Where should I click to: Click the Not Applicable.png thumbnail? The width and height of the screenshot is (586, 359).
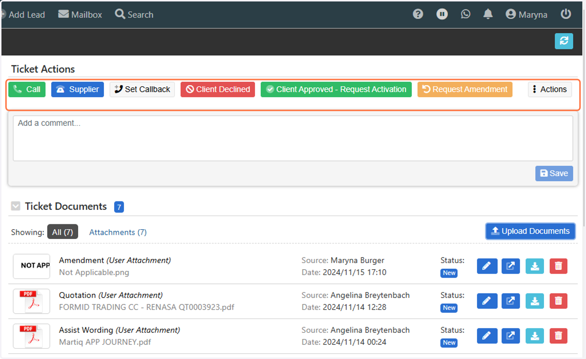32,266
